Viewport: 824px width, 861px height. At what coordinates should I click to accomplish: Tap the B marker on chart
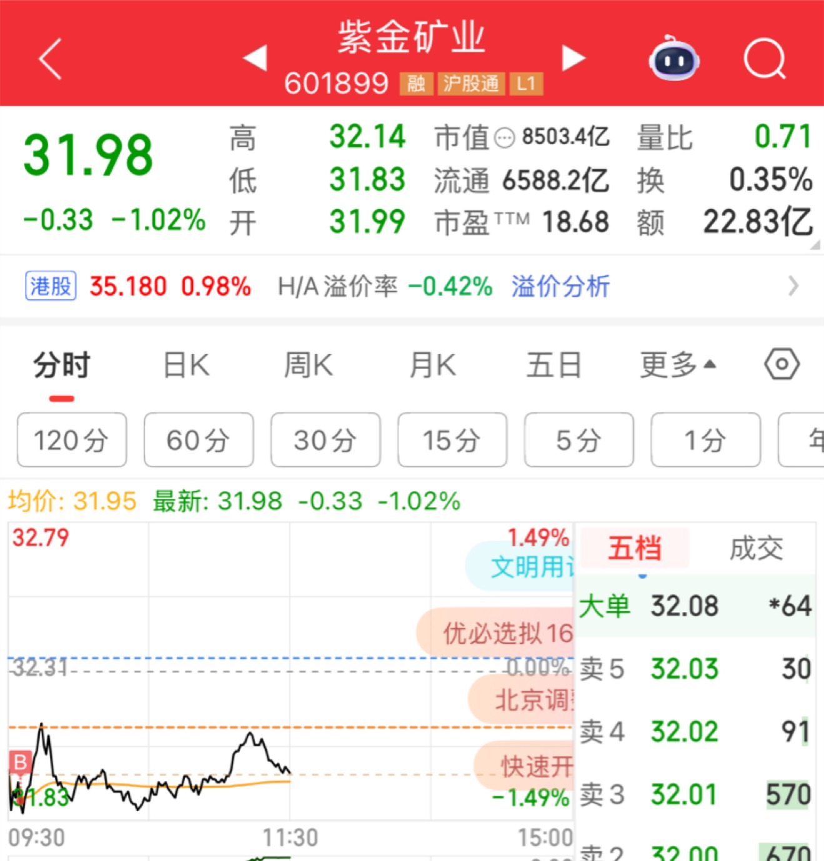(x=19, y=762)
